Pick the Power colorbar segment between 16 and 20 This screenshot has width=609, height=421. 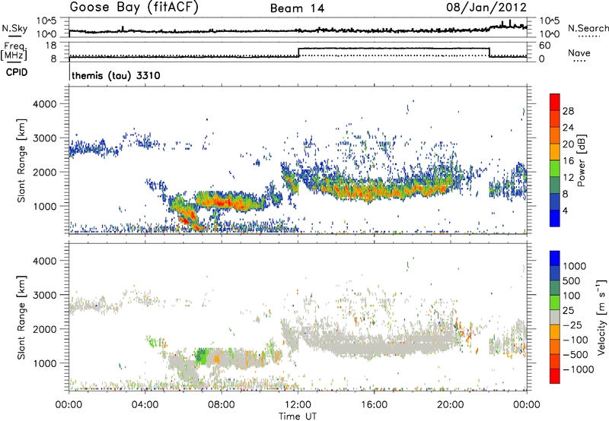pyautogui.click(x=555, y=152)
